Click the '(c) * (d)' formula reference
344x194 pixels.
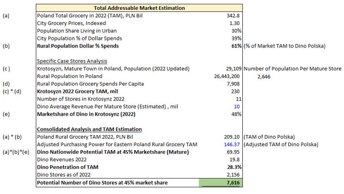[12, 91]
